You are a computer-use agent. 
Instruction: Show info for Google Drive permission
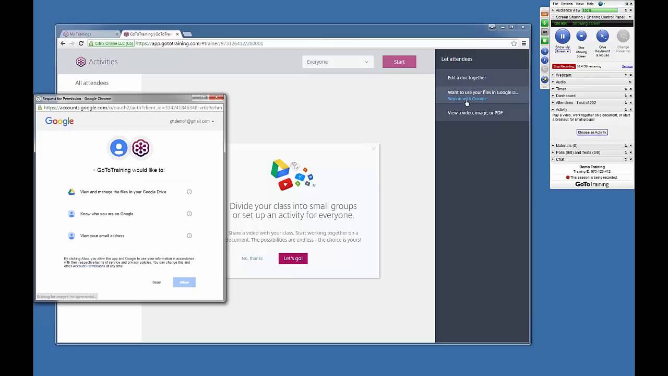click(189, 192)
